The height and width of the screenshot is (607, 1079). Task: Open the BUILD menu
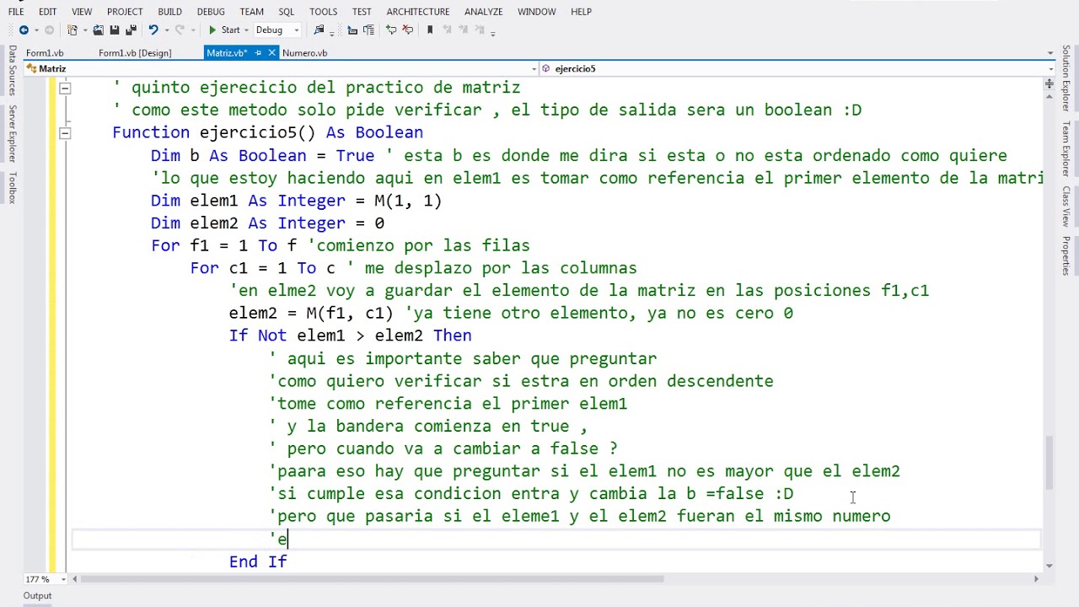pyautogui.click(x=169, y=12)
